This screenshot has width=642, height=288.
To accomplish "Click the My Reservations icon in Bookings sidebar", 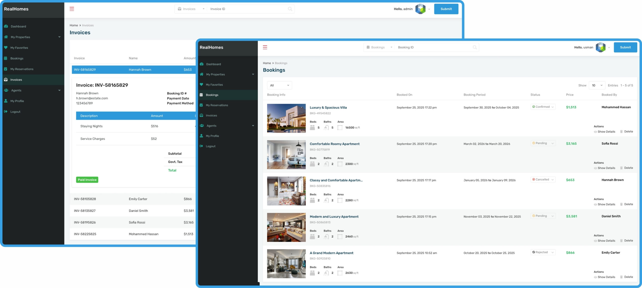I will 201,105.
